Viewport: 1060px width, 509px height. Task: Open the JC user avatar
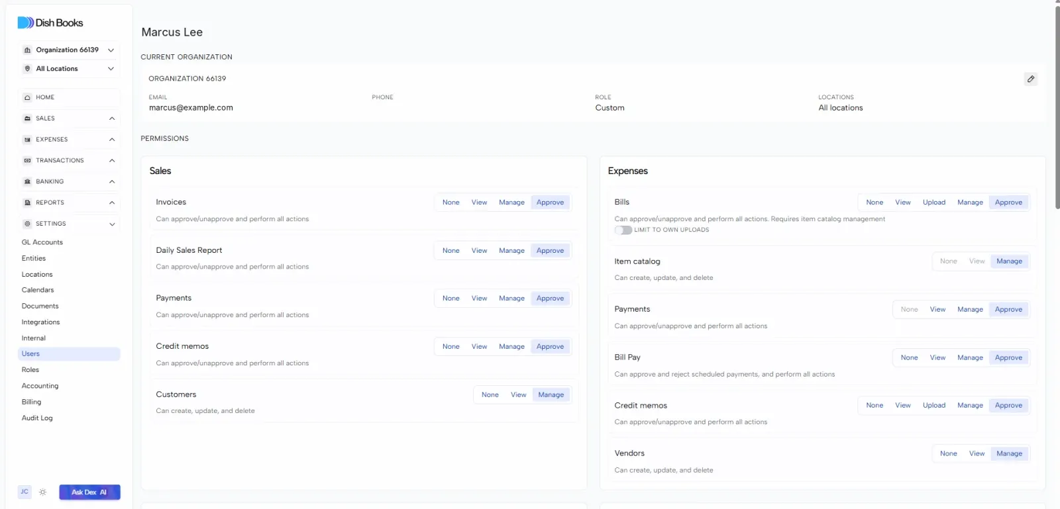click(x=25, y=492)
